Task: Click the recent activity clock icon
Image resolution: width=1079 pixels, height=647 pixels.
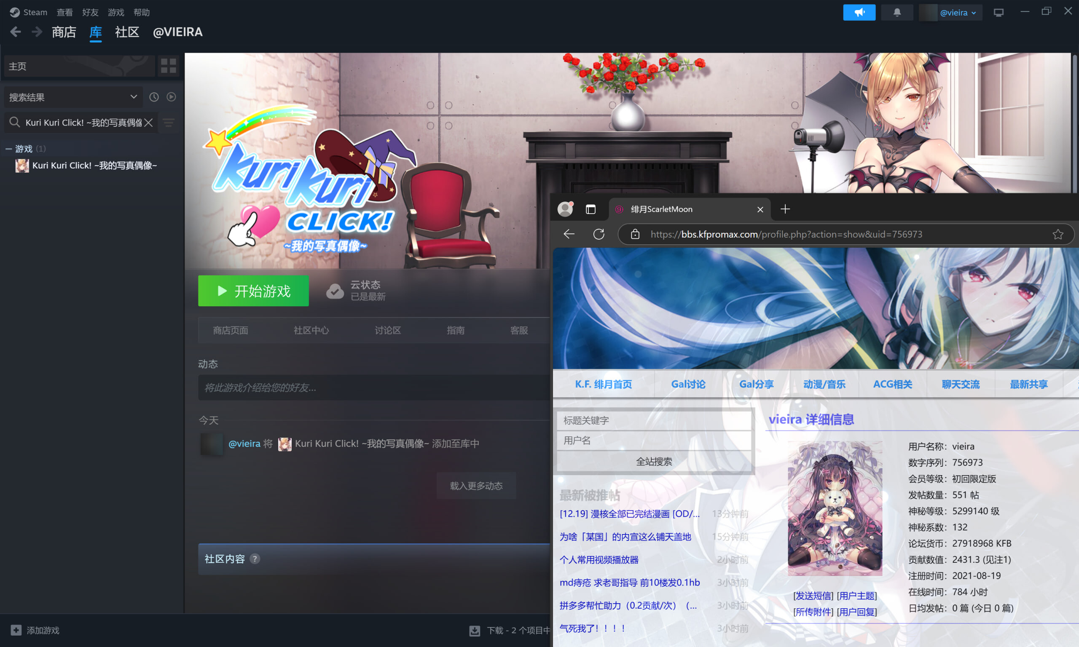Action: click(x=154, y=97)
